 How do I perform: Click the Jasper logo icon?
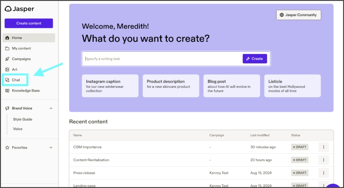(8, 8)
